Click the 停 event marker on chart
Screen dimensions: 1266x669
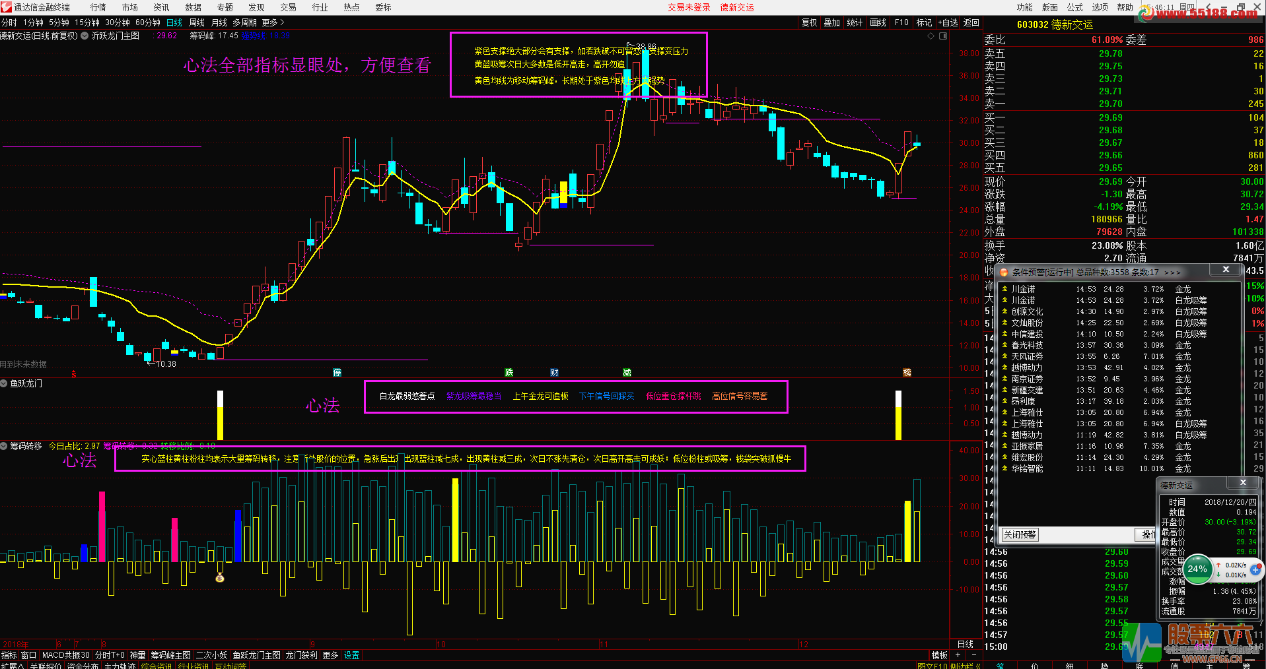point(337,373)
